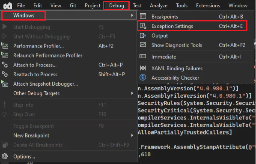Open the Git menu
256x164 pixels.
click(x=73, y=6)
